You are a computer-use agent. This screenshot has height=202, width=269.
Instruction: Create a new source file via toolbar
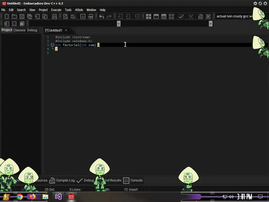point(7,17)
